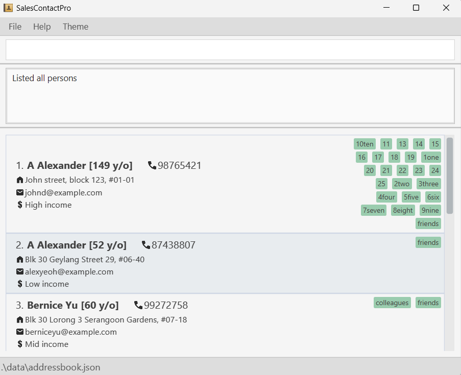
Task: Click the contact list vertical scrollbar thumb
Action: (x=450, y=176)
